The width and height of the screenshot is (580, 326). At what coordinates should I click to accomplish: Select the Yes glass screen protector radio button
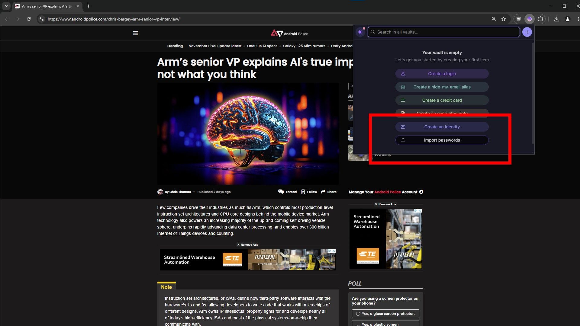358,314
